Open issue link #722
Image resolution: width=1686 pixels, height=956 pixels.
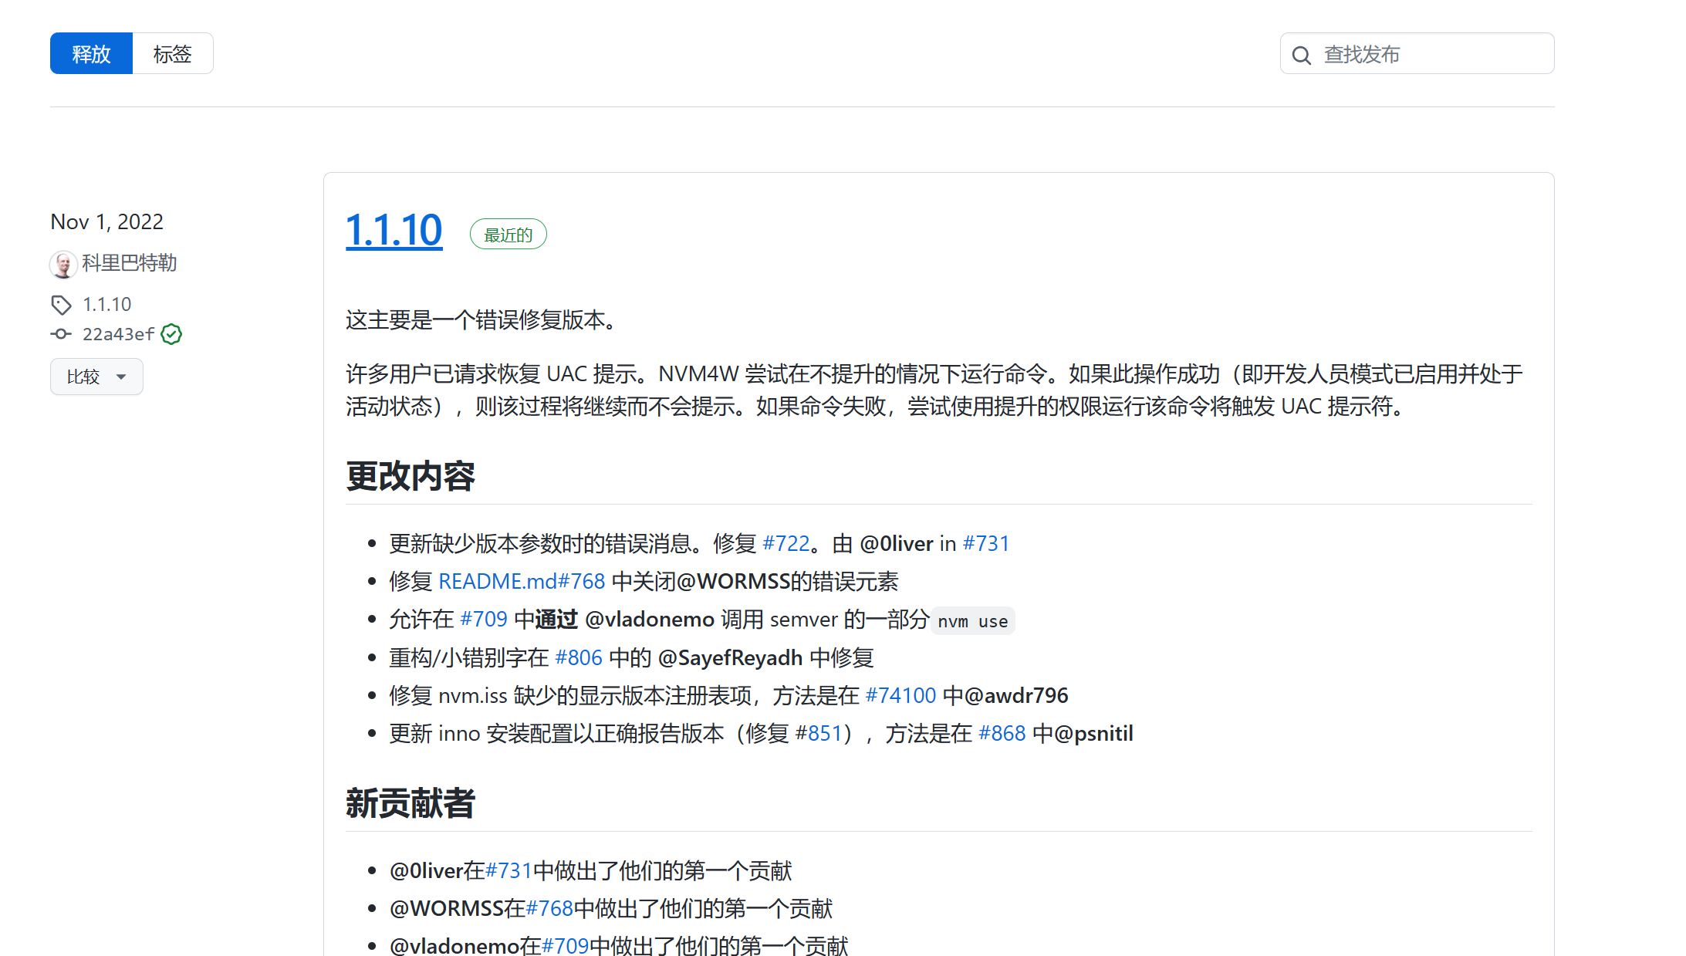[786, 544]
